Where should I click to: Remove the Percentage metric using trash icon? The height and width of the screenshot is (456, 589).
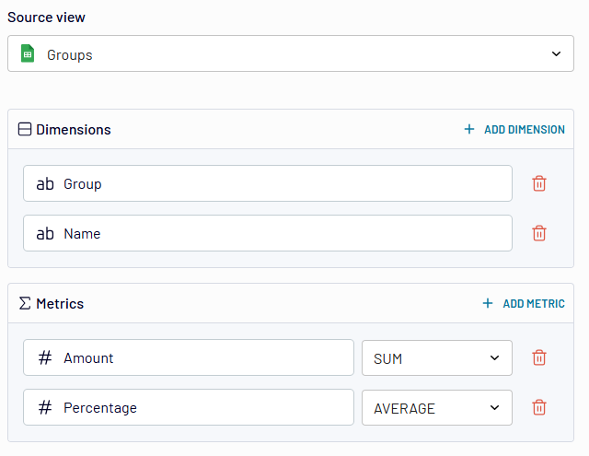(x=539, y=407)
